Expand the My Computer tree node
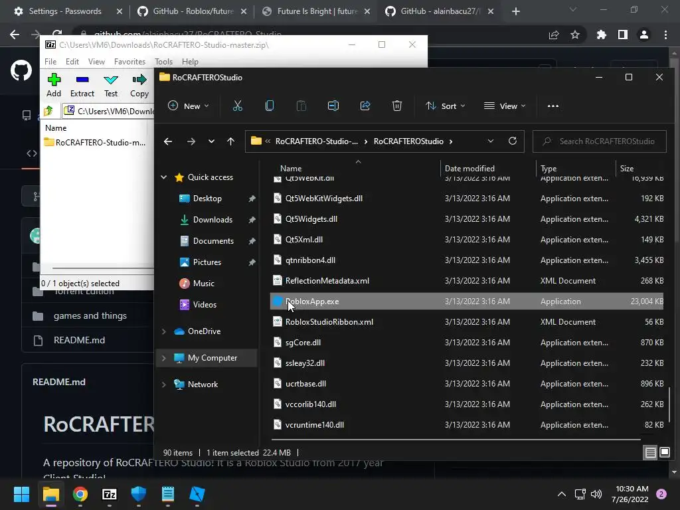The height and width of the screenshot is (510, 680). coord(163,358)
